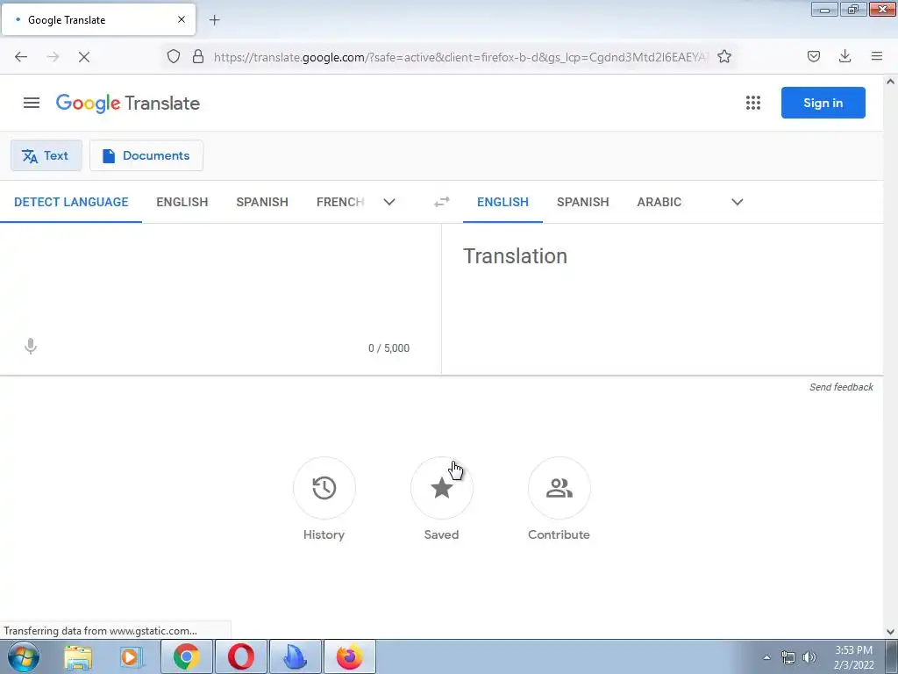Close the Google Translate tab
898x674 pixels.
182,19
